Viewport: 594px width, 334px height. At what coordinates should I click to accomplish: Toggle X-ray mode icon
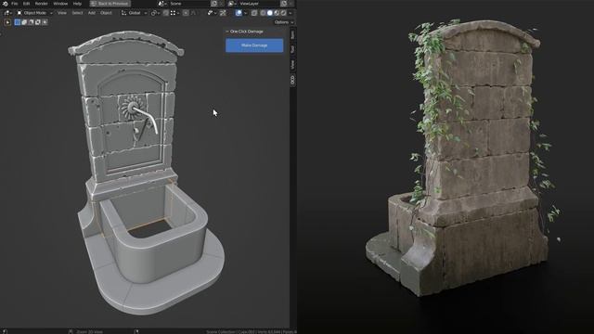(254, 13)
